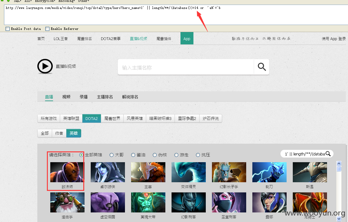This screenshot has height=222, width=348.
Task: Choose the 英雄 sort button
Action: click(74, 133)
